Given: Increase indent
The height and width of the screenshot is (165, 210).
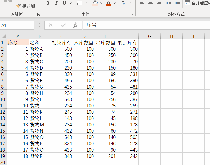Looking at the screenshot, I should (x=177, y=3).
